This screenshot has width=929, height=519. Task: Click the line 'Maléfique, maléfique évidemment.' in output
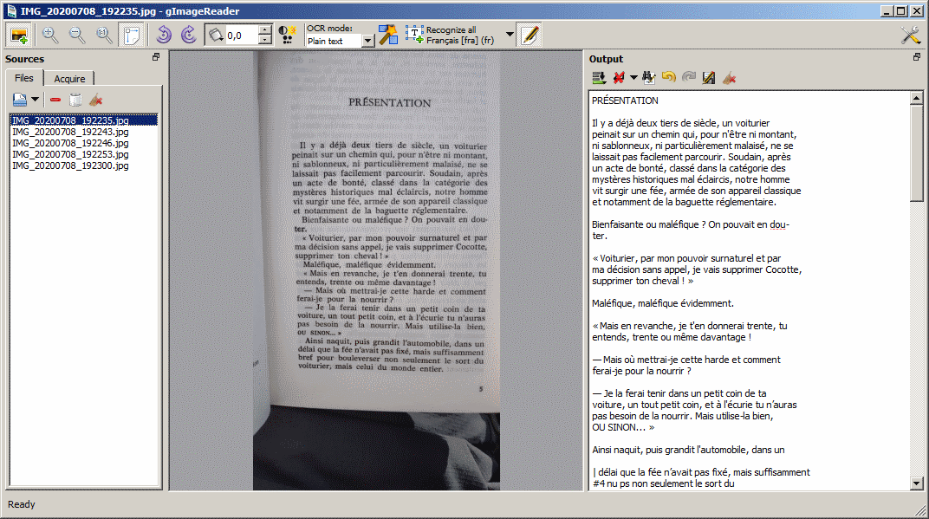pyautogui.click(x=663, y=303)
